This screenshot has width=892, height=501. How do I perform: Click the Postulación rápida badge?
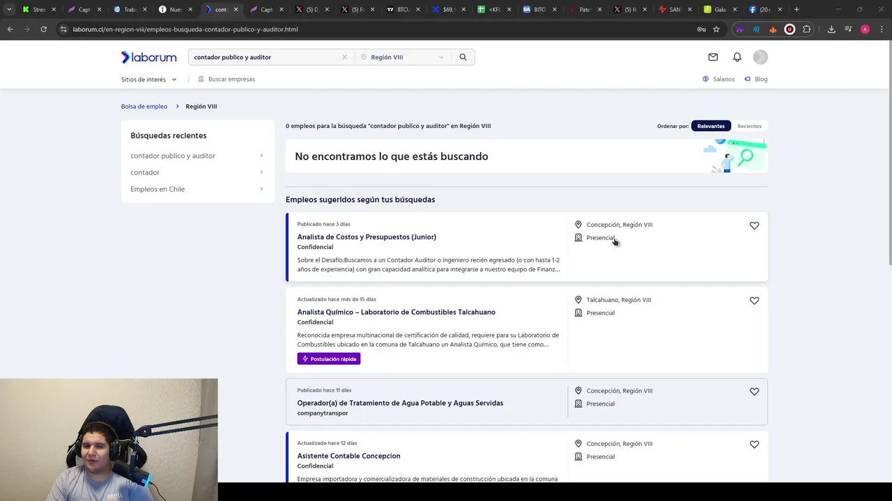pyautogui.click(x=329, y=359)
